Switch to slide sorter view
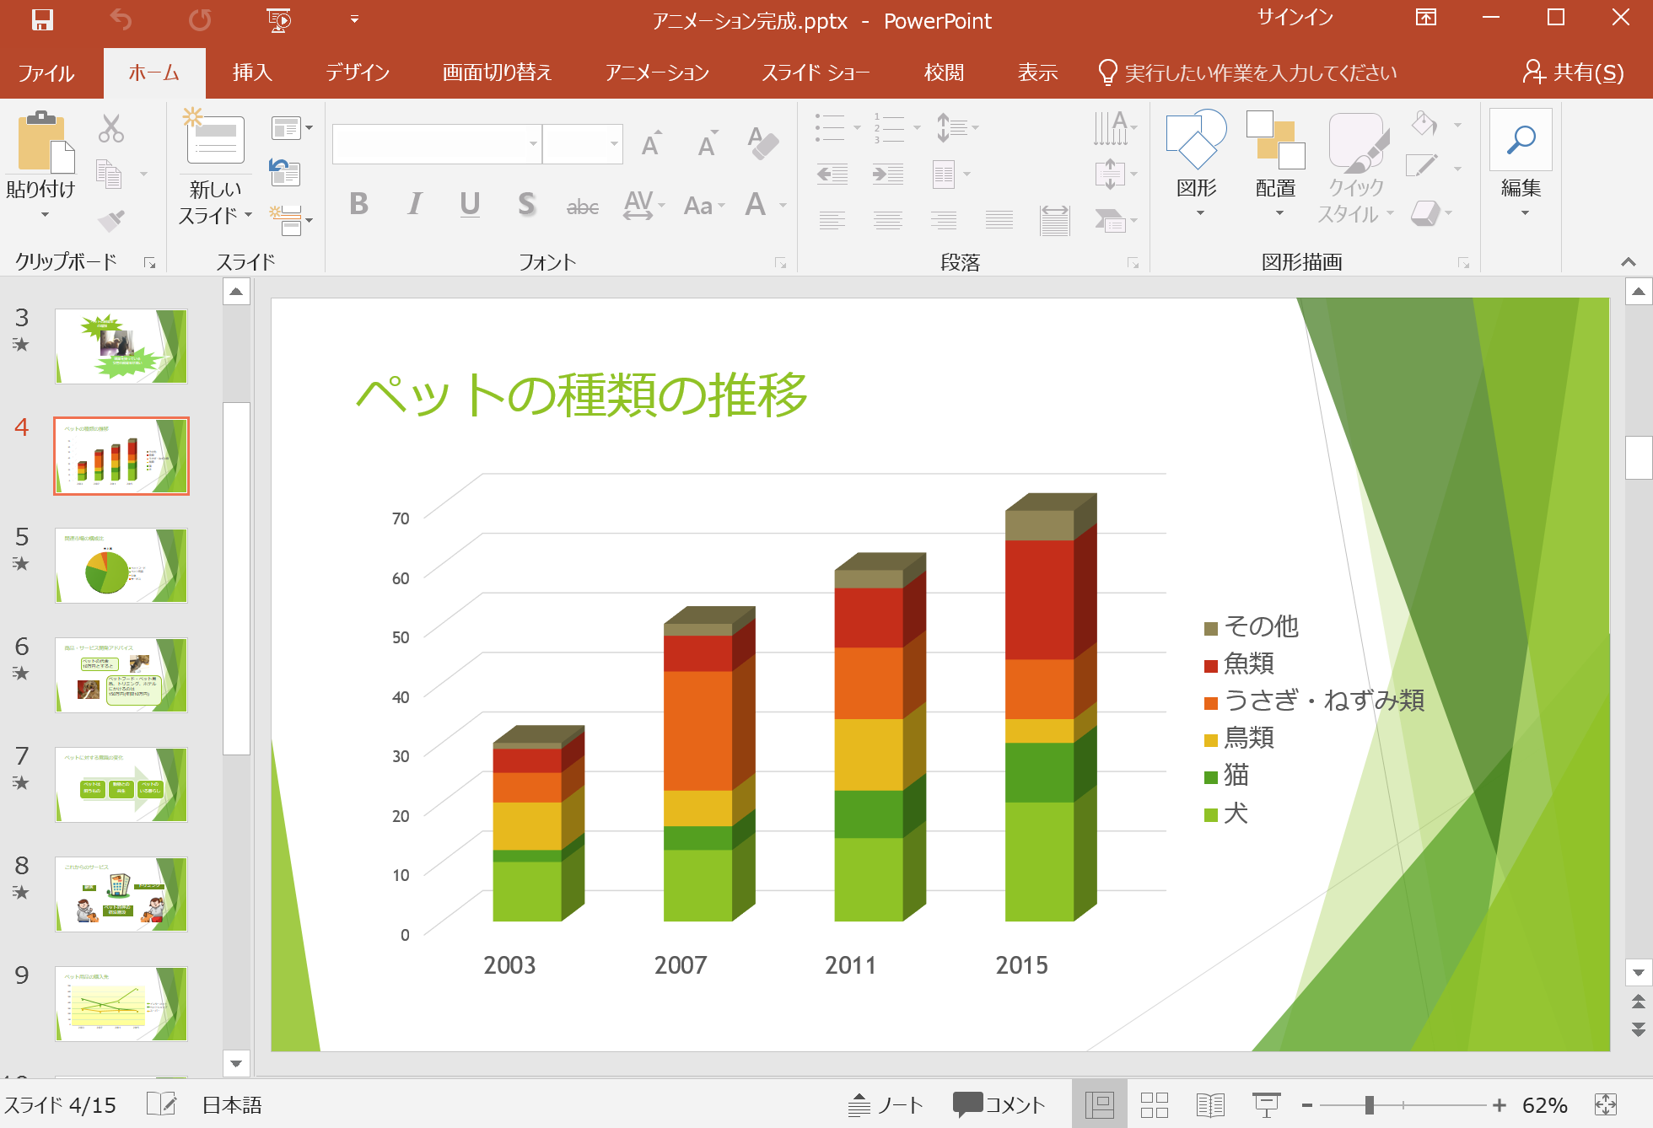1653x1128 pixels. pyautogui.click(x=1154, y=1104)
